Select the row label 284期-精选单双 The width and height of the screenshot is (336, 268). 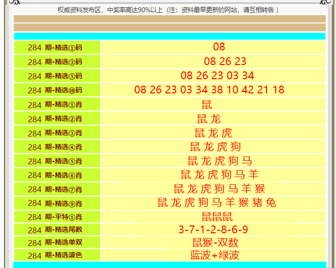coord(55,243)
